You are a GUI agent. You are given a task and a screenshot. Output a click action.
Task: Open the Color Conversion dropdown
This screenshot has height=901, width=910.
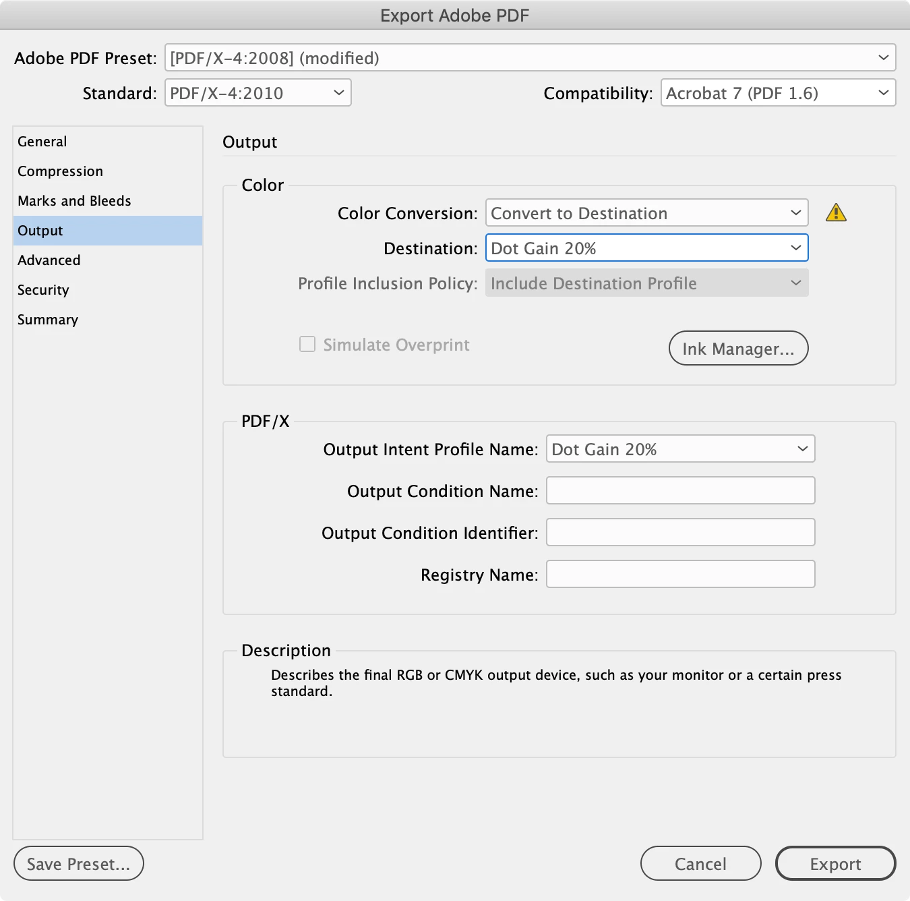pyautogui.click(x=646, y=213)
